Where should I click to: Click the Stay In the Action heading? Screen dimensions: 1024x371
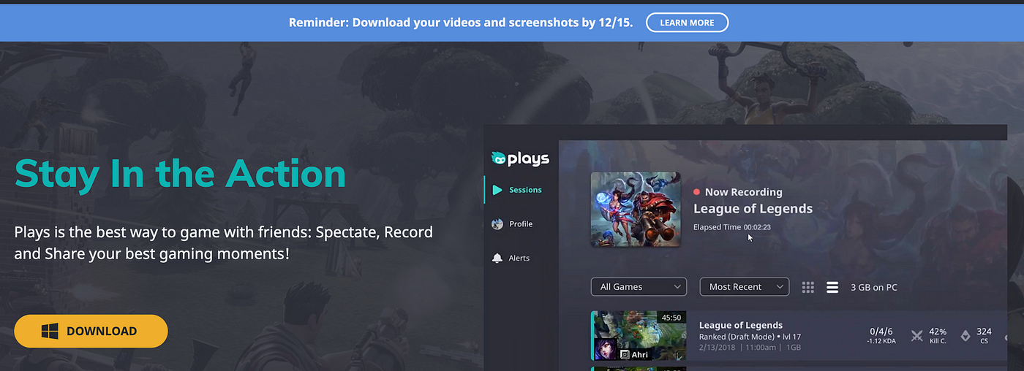[x=180, y=174]
